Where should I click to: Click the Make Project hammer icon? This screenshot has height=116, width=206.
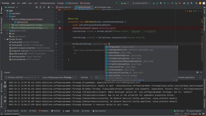click(x=117, y=3)
